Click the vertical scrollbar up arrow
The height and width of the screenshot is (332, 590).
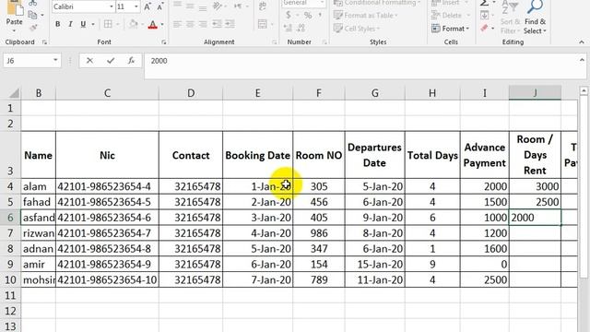pos(584,90)
